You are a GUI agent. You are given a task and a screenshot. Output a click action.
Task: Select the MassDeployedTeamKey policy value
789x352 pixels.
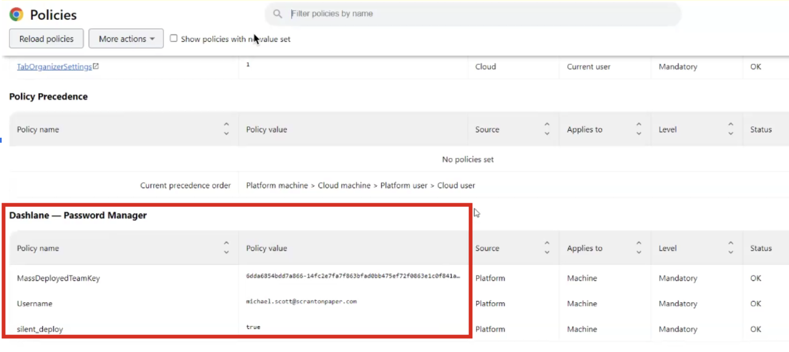pos(352,276)
